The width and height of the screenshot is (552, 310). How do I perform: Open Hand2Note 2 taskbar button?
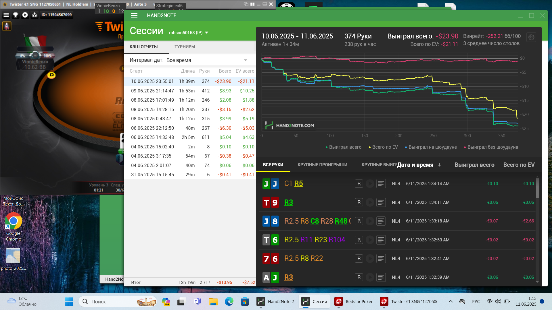tap(275, 301)
